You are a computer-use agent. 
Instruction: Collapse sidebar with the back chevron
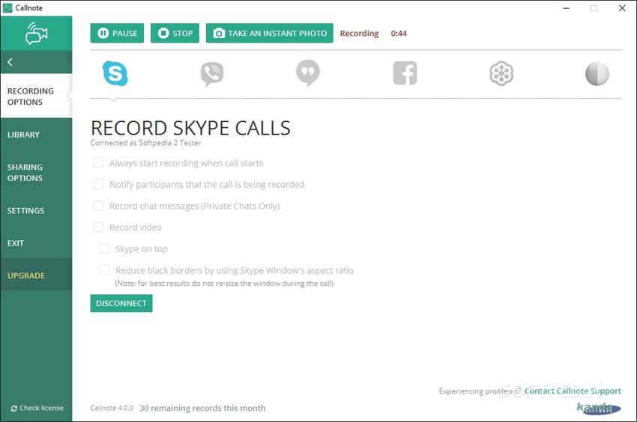click(x=10, y=61)
